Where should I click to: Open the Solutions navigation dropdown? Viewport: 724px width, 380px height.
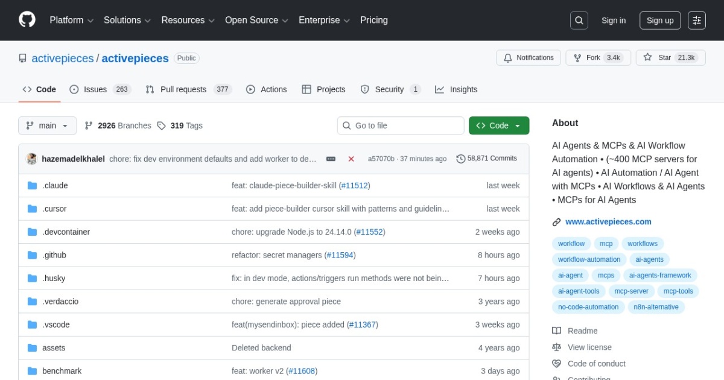(125, 20)
